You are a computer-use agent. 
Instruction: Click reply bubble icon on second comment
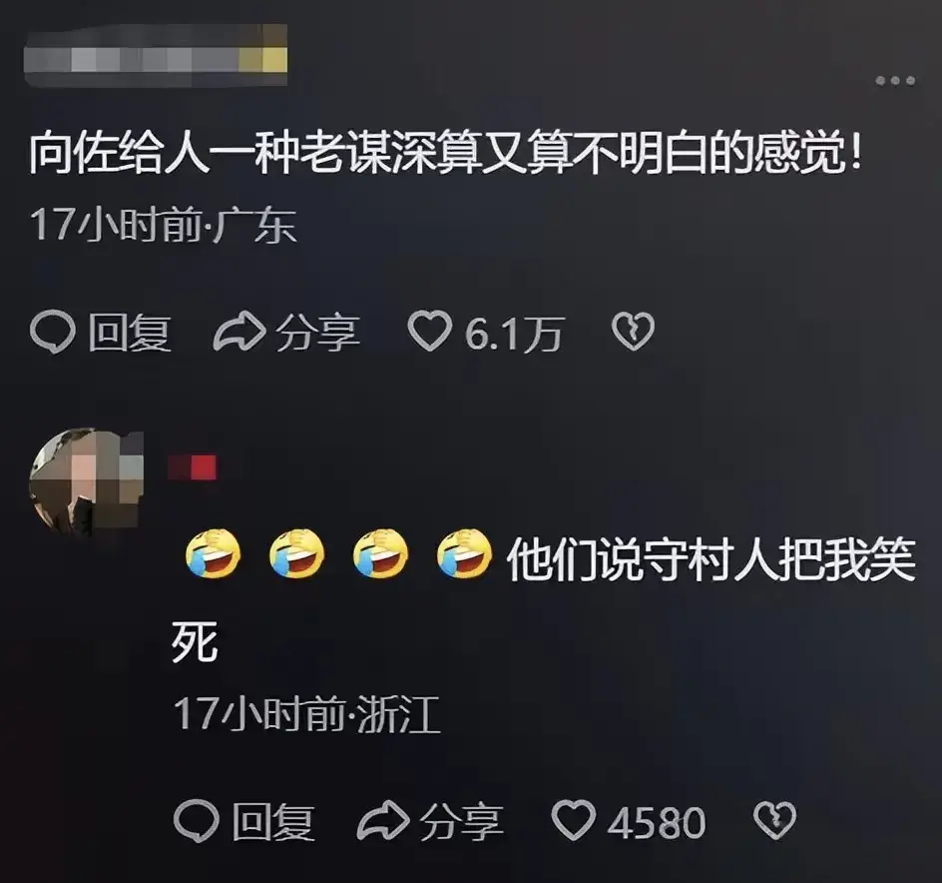point(197,822)
